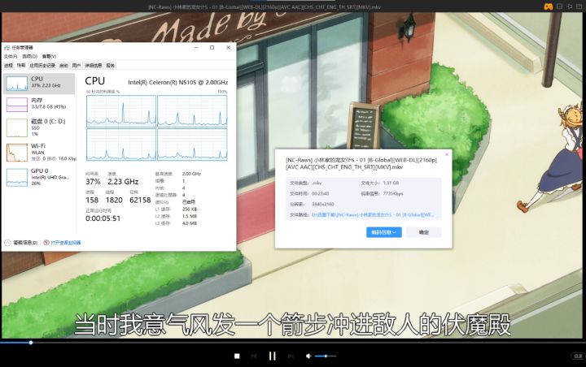Click the blue 编码信息 dropdown button

pyautogui.click(x=384, y=232)
